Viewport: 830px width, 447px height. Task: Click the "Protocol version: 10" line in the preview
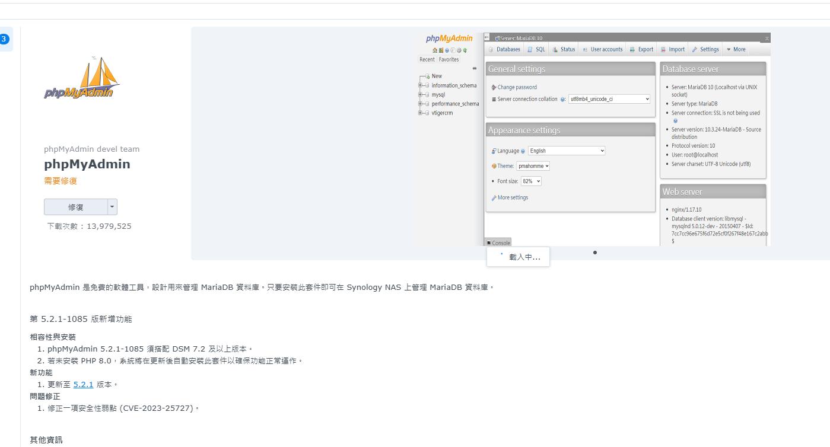tap(693, 146)
